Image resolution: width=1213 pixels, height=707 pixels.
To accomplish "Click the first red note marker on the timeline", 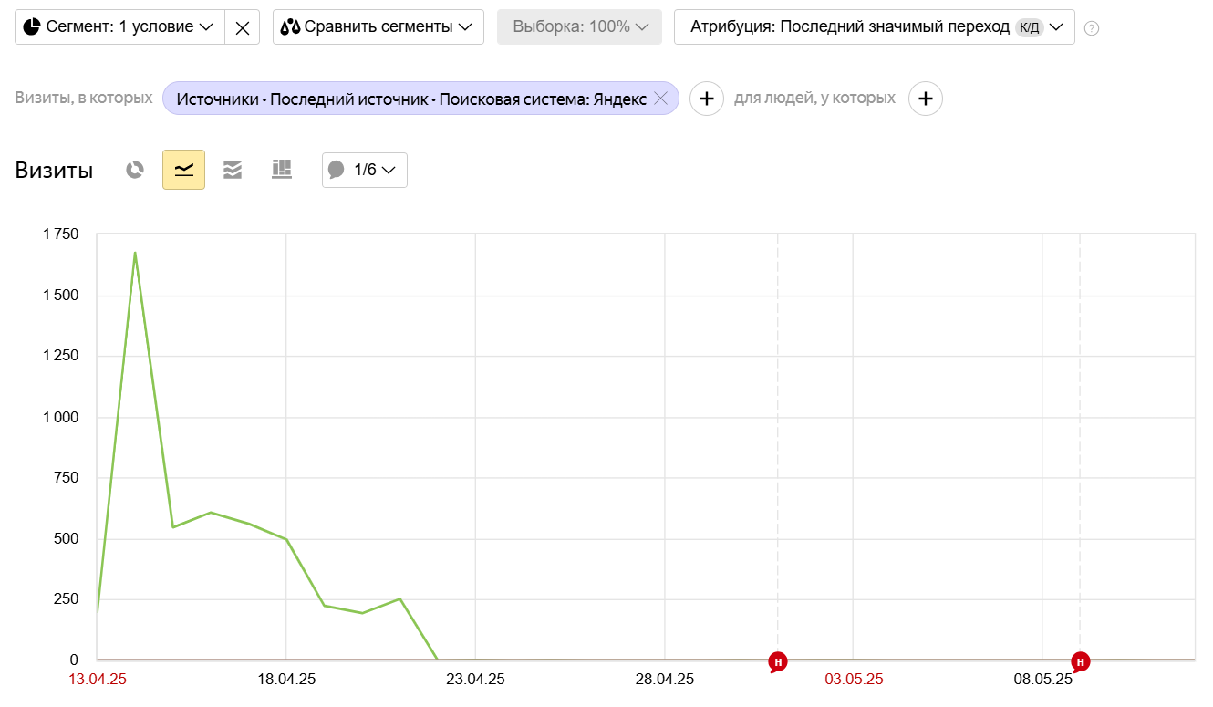I will (x=777, y=661).
